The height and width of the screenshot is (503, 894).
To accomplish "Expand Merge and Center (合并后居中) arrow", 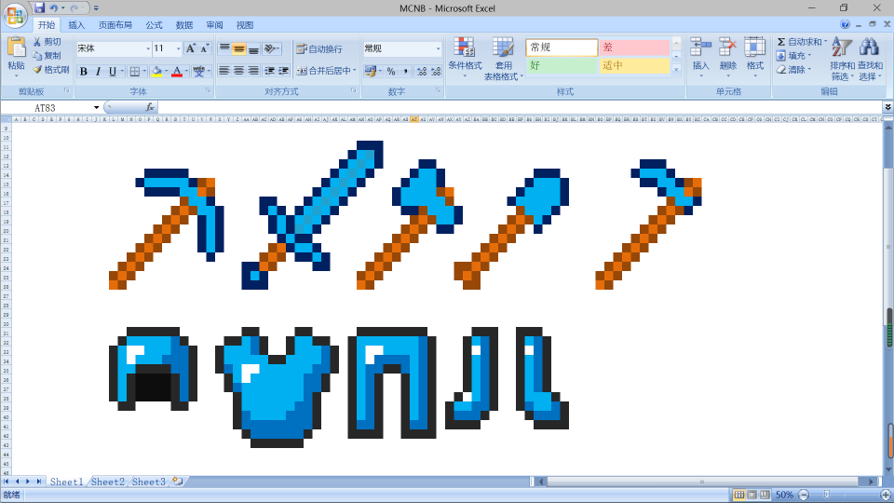I will pos(355,71).
